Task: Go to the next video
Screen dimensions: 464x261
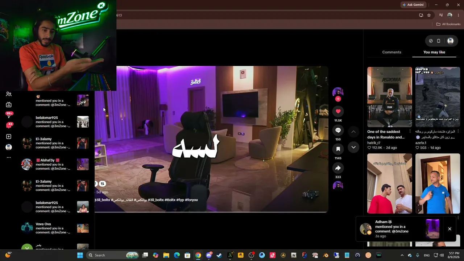Action: tap(353, 147)
